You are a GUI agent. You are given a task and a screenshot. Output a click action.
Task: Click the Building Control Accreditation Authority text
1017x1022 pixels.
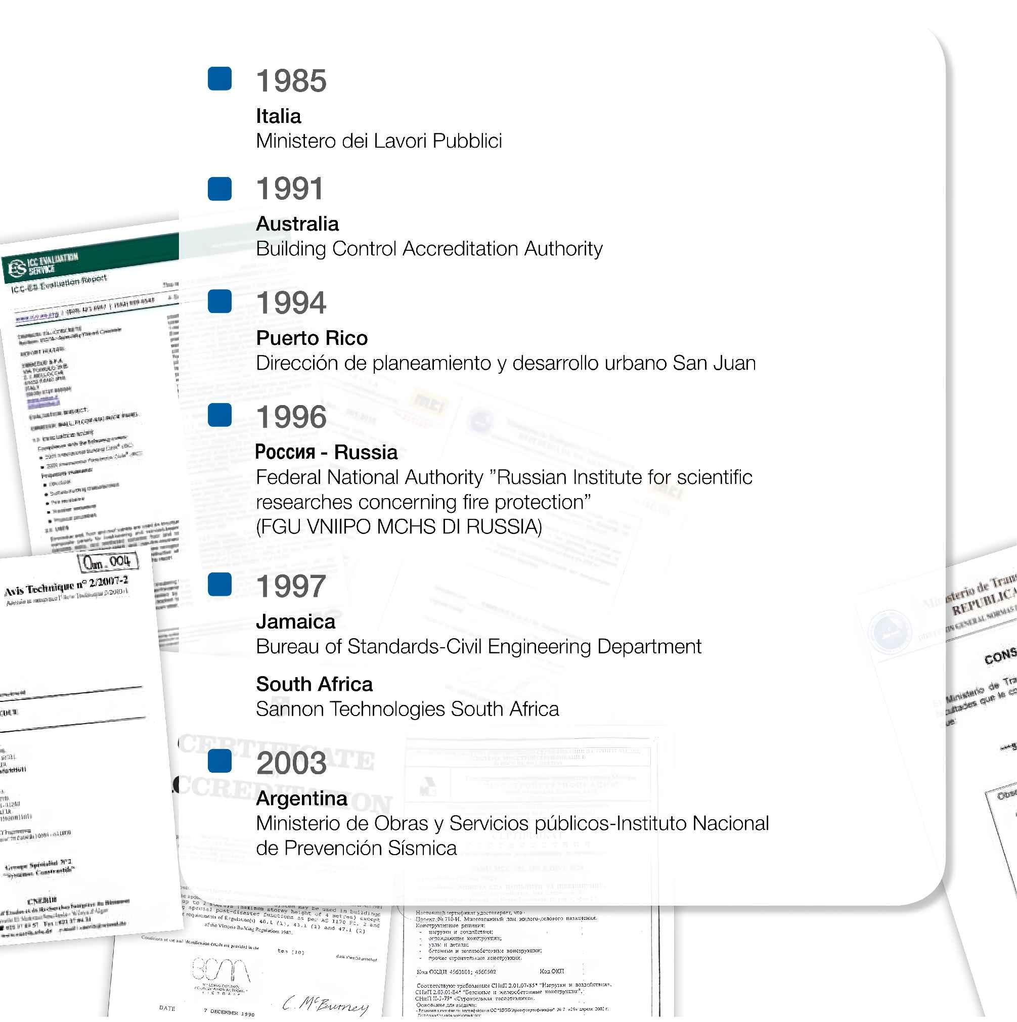tap(429, 249)
